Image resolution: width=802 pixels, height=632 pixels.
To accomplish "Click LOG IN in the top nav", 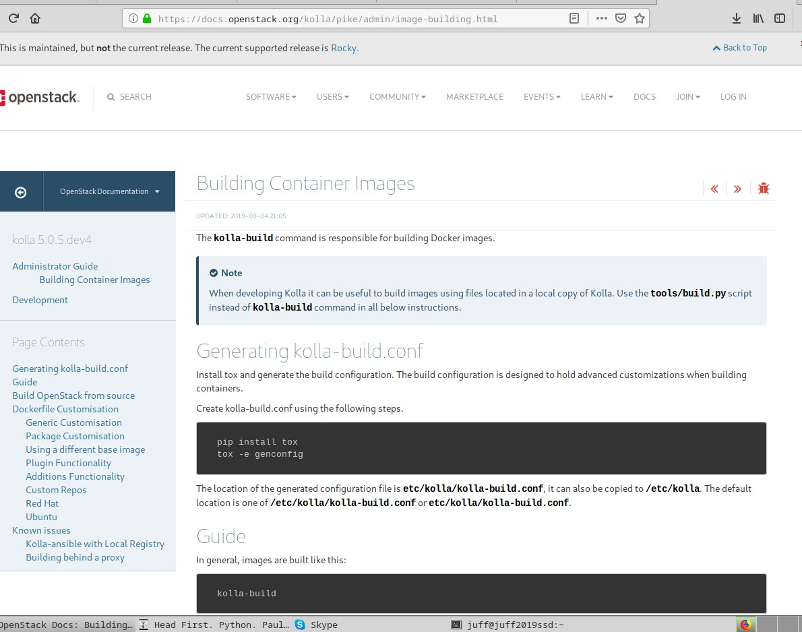I will pos(733,96).
